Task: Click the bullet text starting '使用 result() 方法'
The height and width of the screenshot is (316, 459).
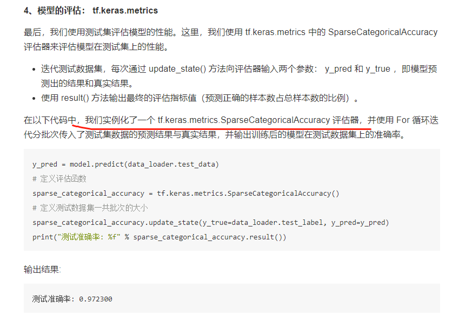Action: click(x=200, y=98)
